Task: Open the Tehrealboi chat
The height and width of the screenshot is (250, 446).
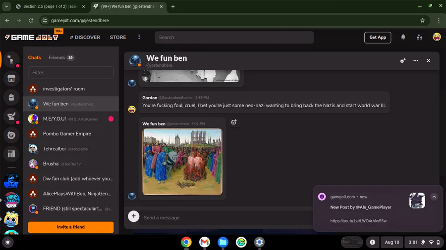Action: tap(71, 149)
